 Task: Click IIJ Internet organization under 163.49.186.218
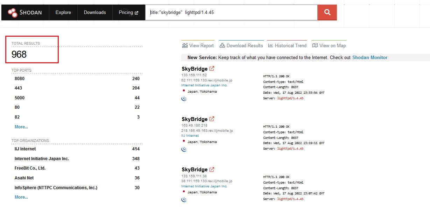(x=190, y=136)
